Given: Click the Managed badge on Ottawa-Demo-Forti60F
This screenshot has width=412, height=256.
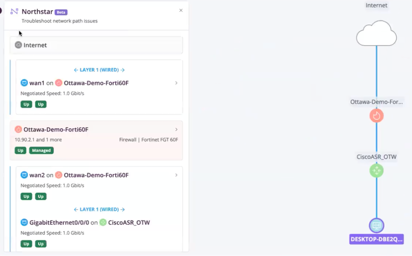Looking at the screenshot, I should click(x=41, y=150).
